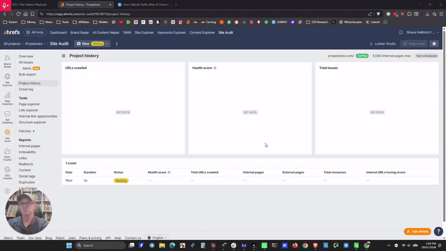Viewport: 446px width, 251px height.
Task: Go to Dashboard in top navigation
Action: [x=58, y=32]
